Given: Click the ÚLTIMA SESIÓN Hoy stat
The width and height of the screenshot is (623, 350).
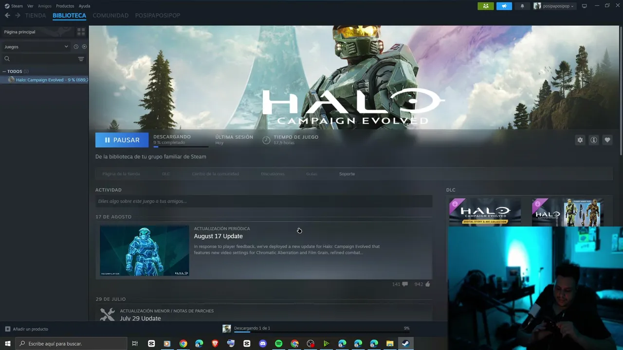Looking at the screenshot, I should [x=234, y=140].
